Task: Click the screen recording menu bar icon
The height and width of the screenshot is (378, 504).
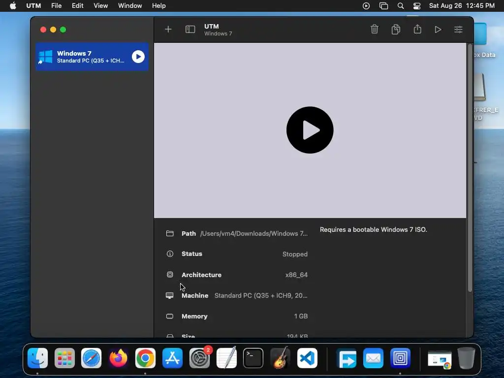Action: [366, 6]
